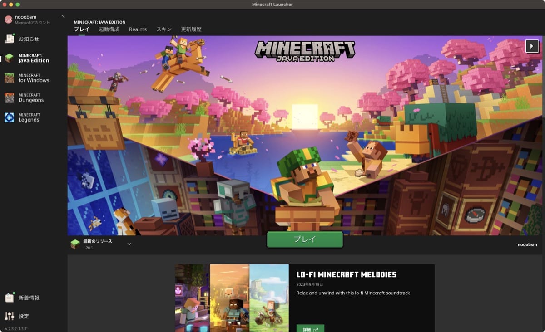Click the 最新のリリース grass block icon

(75, 244)
